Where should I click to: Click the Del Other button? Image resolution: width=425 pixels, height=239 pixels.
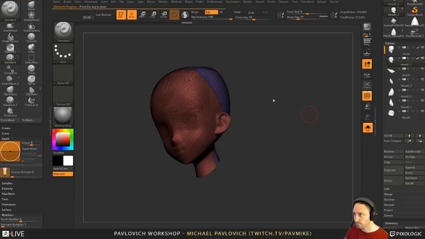click(x=414, y=178)
